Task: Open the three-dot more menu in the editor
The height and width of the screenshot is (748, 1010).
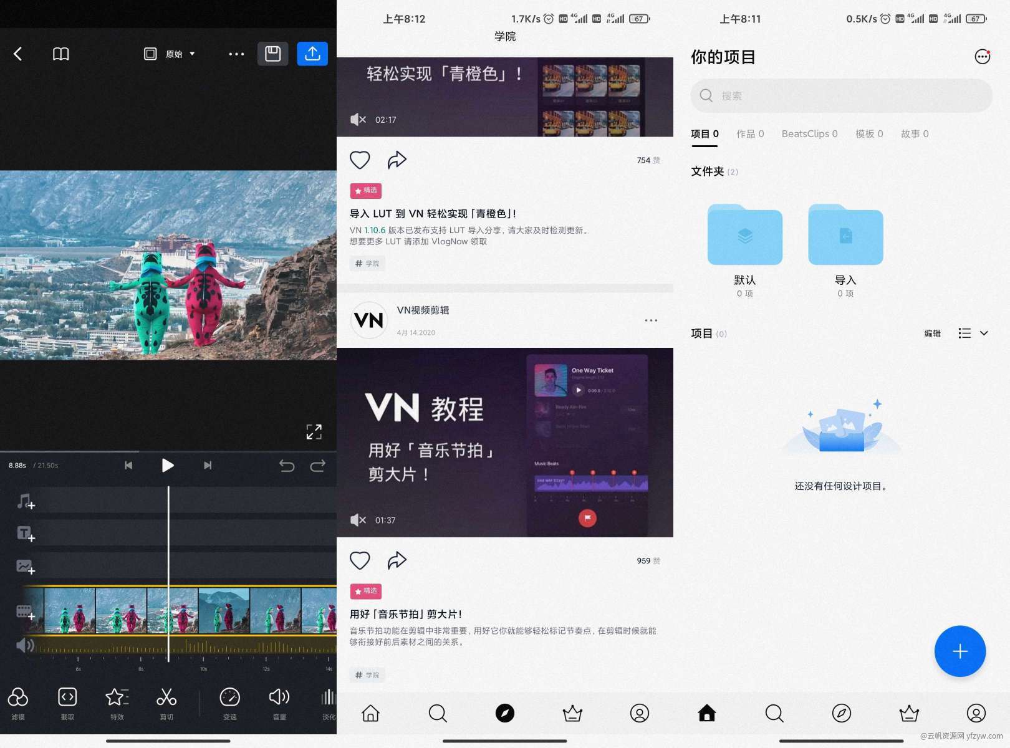Action: [236, 54]
